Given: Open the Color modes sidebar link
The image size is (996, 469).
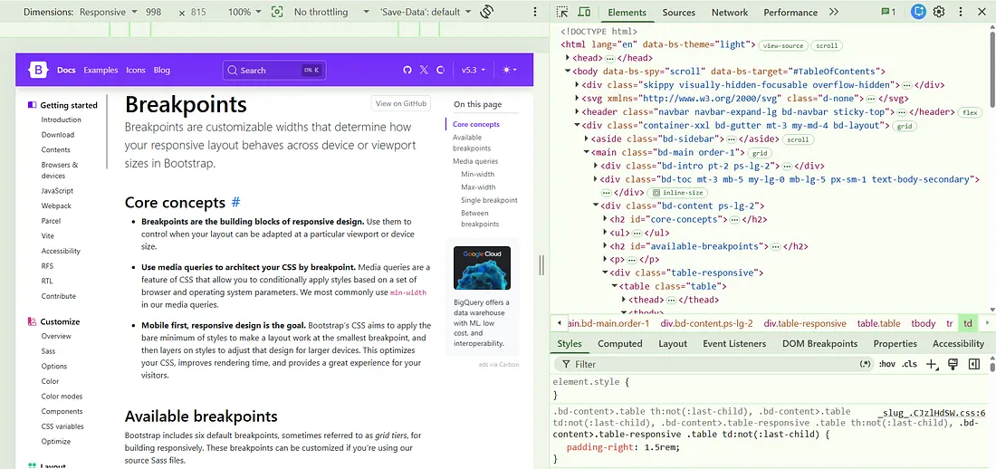Looking at the screenshot, I should pos(62,396).
